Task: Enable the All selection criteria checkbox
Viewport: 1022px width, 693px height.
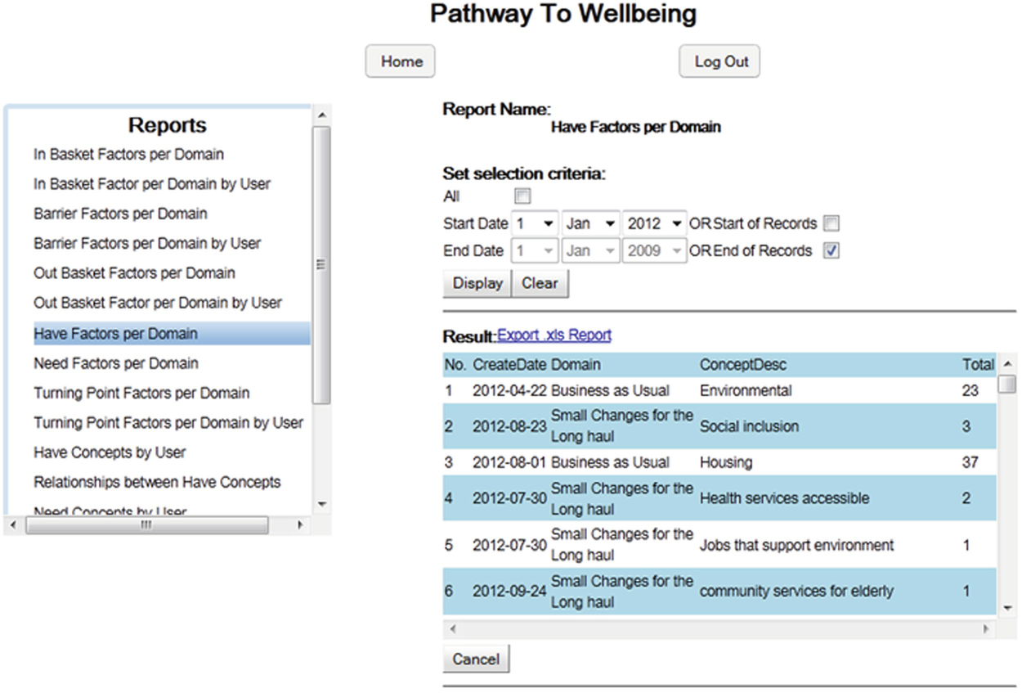Action: [x=521, y=196]
